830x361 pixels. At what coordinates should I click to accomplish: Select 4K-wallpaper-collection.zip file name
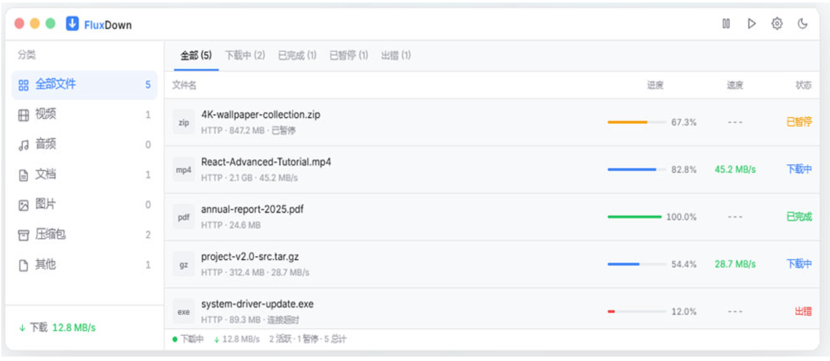(260, 115)
